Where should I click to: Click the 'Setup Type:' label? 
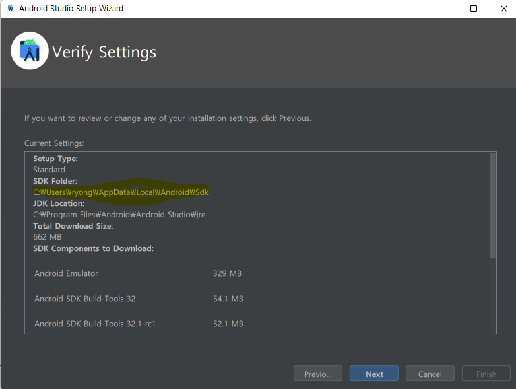point(55,159)
